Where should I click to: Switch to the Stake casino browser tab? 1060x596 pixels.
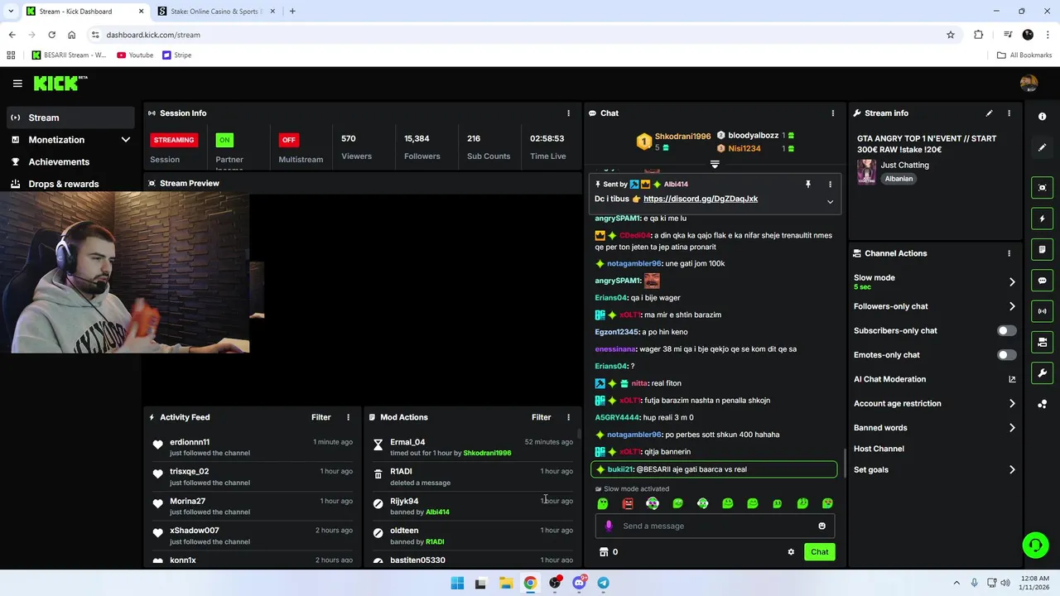[217, 12]
